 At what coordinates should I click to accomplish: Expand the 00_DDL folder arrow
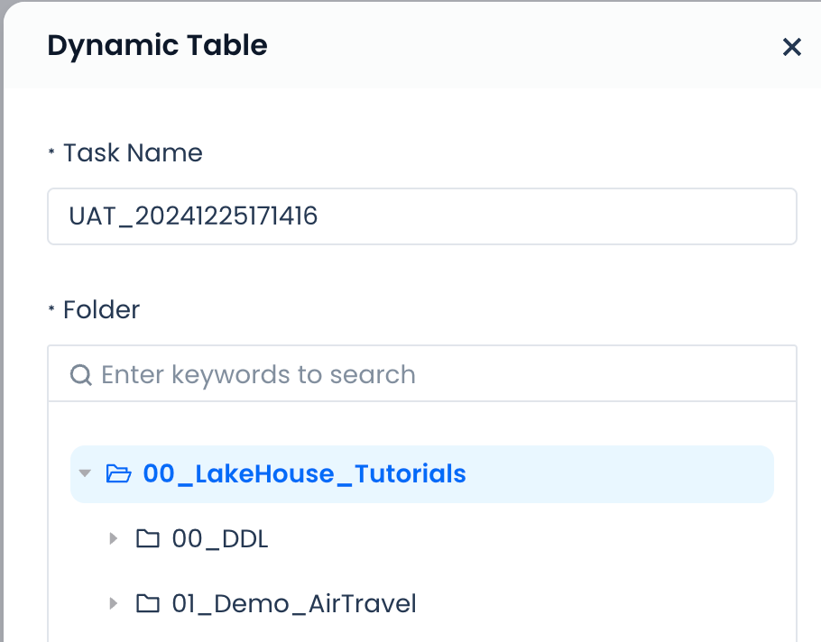(x=114, y=539)
